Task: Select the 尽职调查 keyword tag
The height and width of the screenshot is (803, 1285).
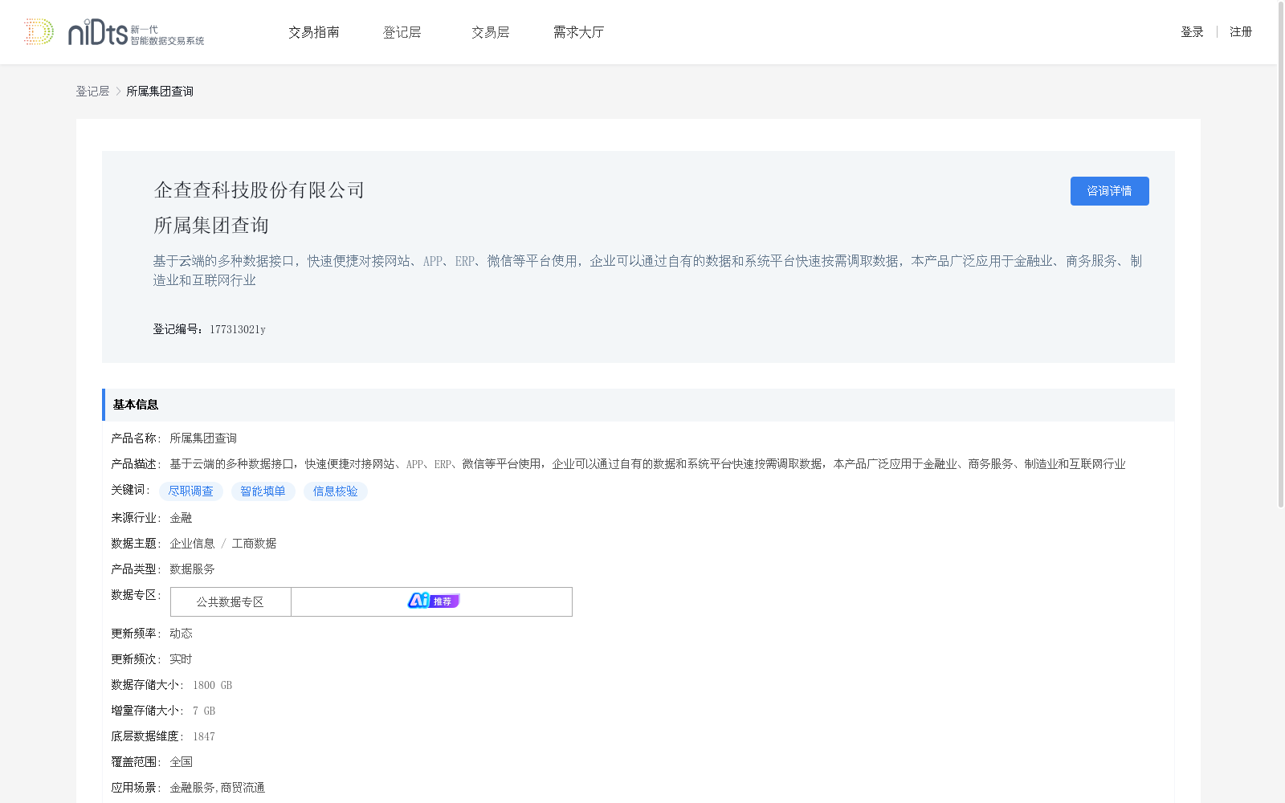Action: [191, 491]
